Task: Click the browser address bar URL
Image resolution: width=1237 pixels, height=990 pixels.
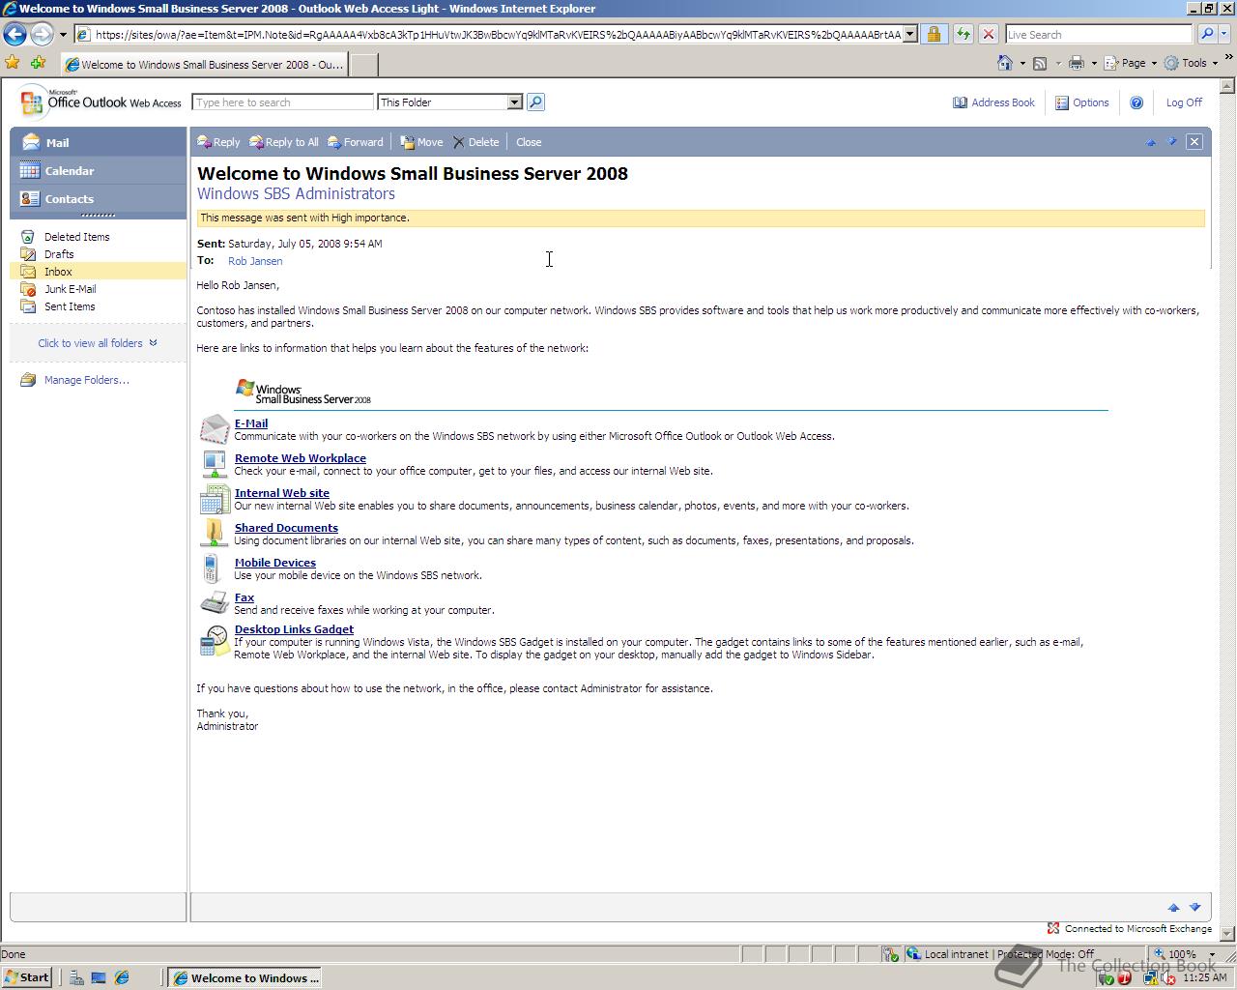Action: (498, 35)
